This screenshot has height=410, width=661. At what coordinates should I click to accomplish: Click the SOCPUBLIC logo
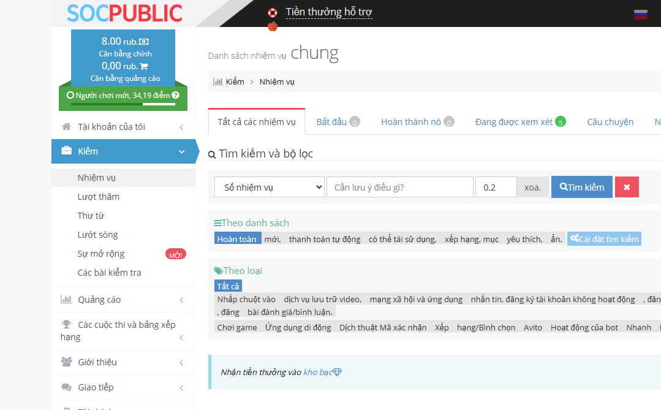[124, 13]
